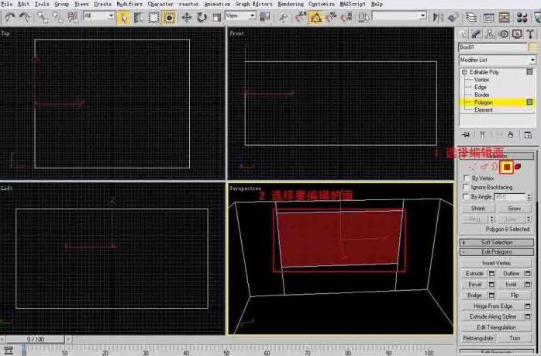This screenshot has width=541, height=356.
Task: Click the Extrude button
Action: 475,274
